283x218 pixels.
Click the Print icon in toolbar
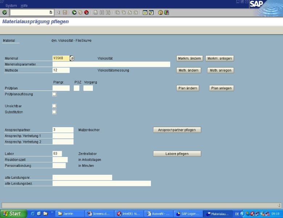coord(96,12)
